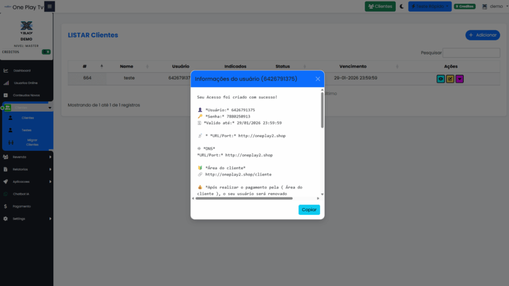This screenshot has width=509, height=286.
Task: Click the Aplicacoes rocket icon
Action: pos(5,182)
